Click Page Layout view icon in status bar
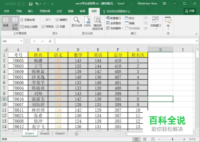 (x=145, y=139)
